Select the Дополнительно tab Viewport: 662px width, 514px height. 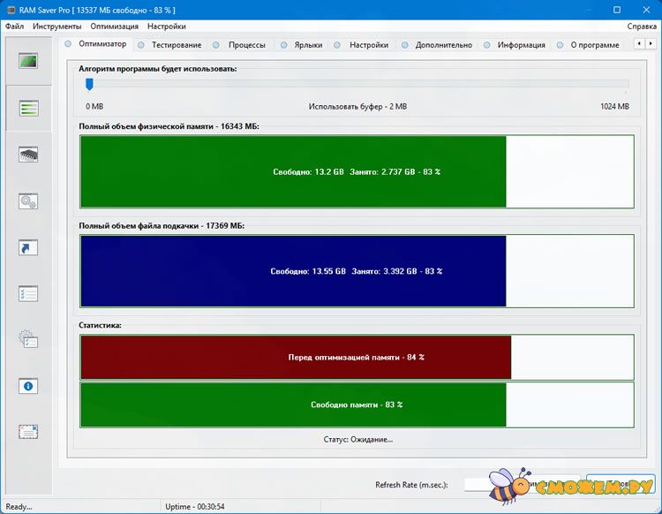[x=443, y=45]
